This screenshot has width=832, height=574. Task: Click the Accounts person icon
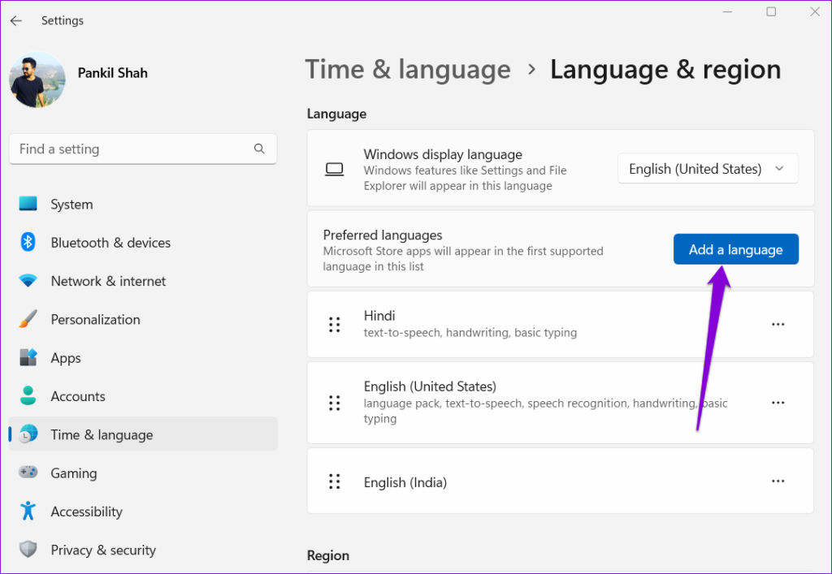point(28,396)
